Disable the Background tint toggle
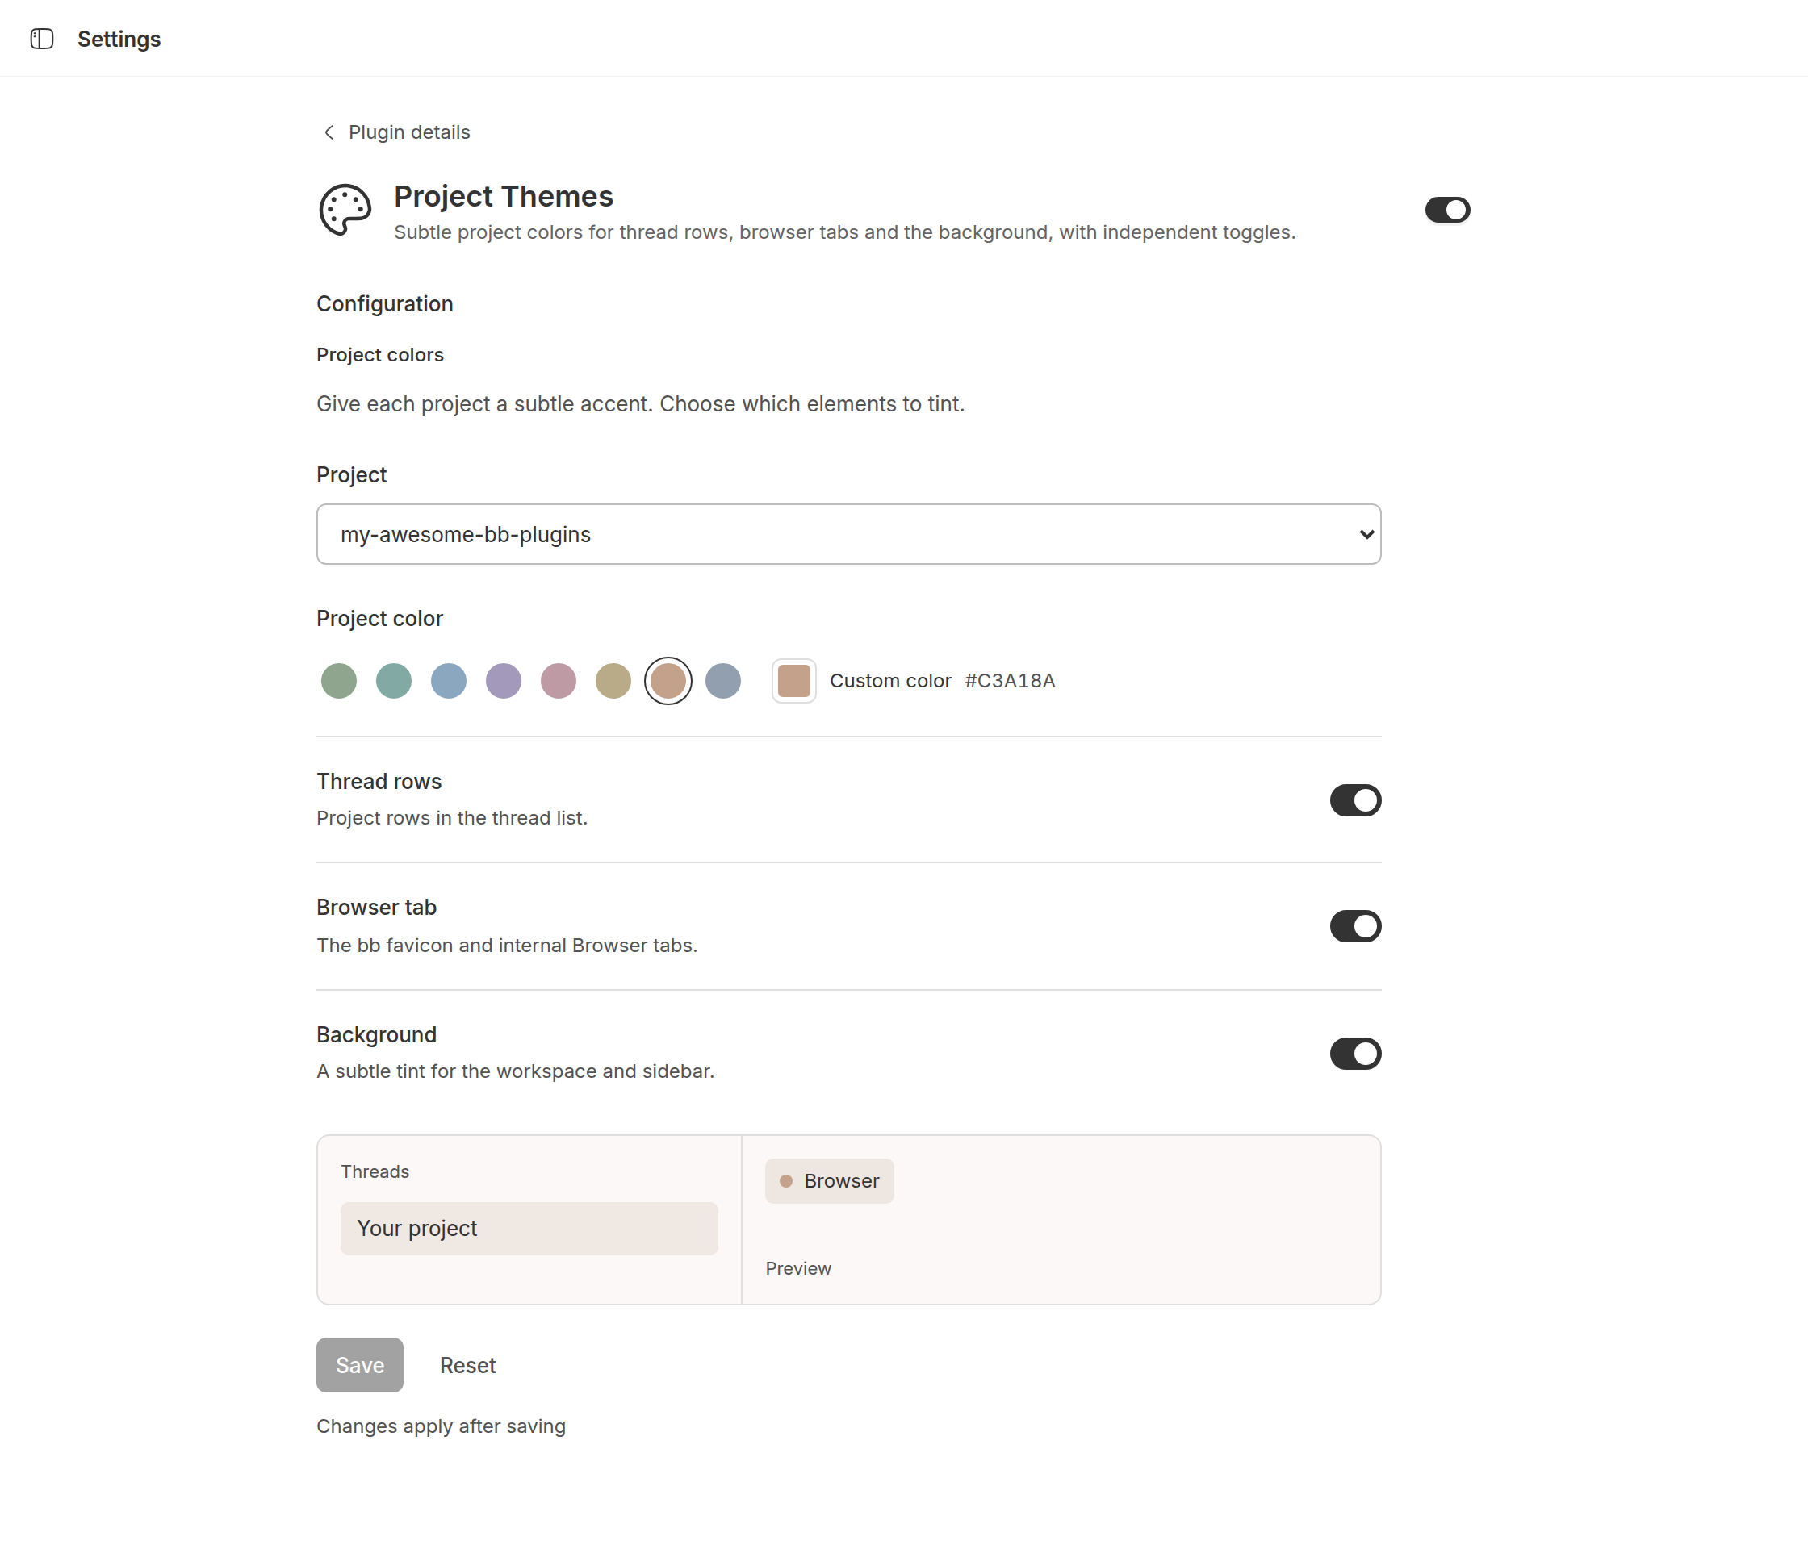Screen dimensions: 1808x1549 [x=1355, y=1053]
